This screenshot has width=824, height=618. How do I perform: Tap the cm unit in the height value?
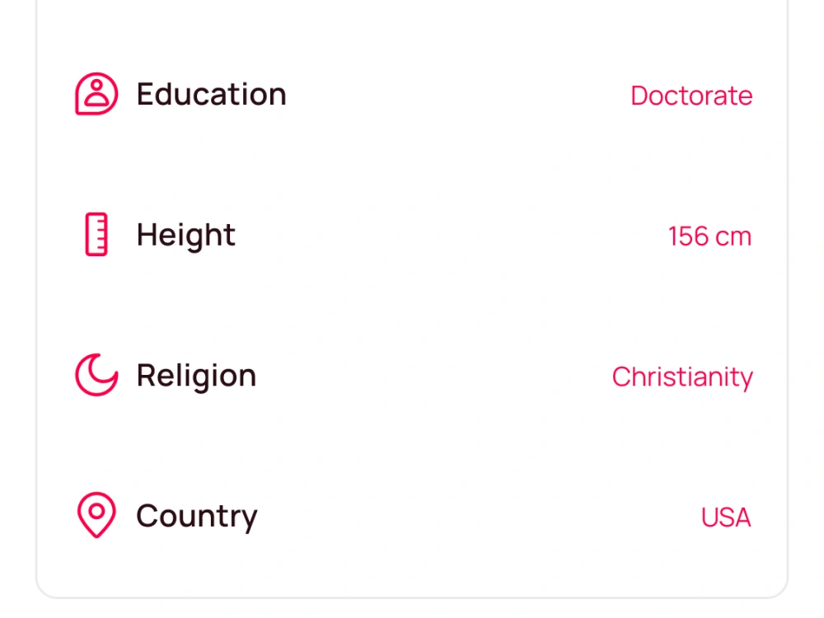(733, 237)
